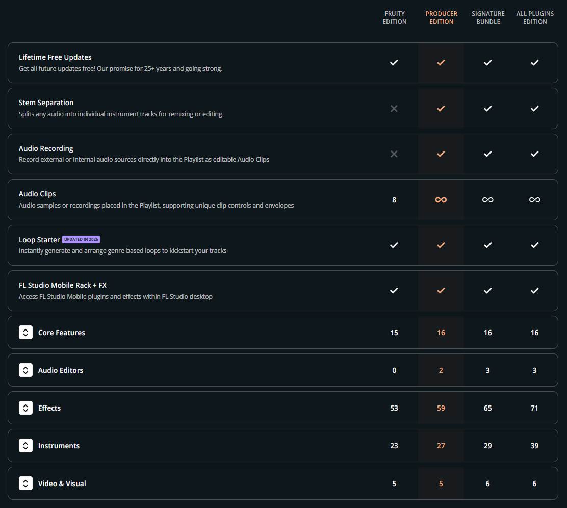
Task: Click the 'Loop Starter' title
Action: [39, 240]
